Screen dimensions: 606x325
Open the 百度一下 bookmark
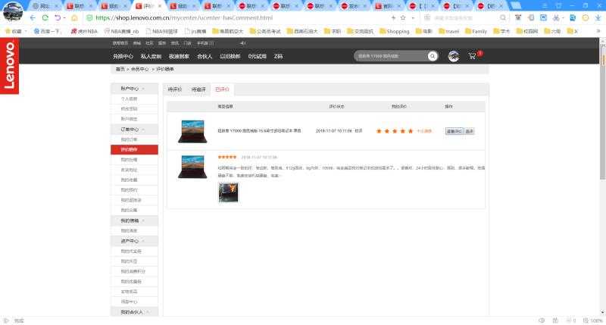click(x=47, y=31)
